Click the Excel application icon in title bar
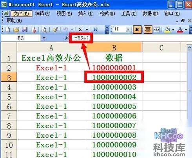The width and height of the screenshot is (192, 158). pyautogui.click(x=4, y=4)
